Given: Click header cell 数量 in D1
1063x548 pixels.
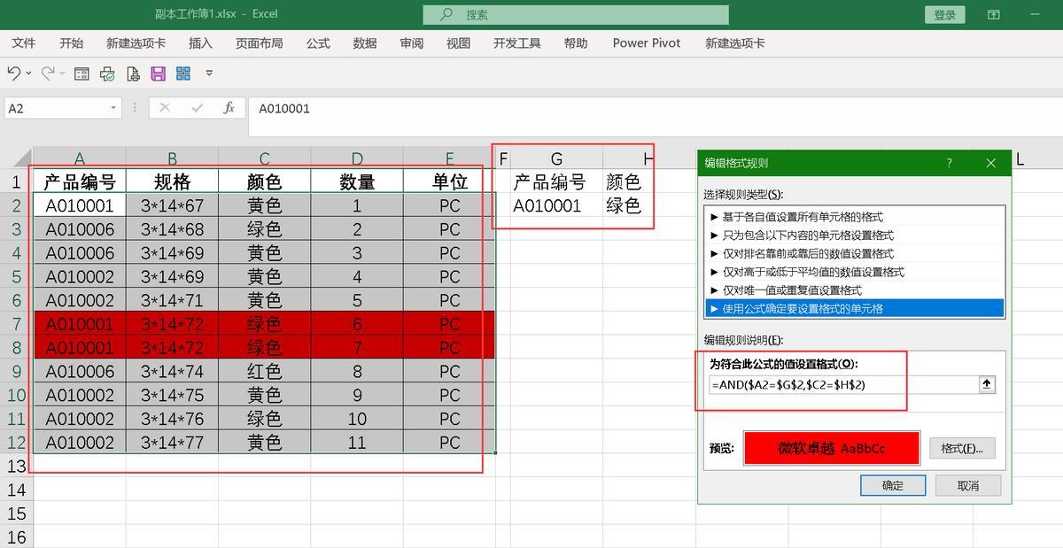Looking at the screenshot, I should point(357,181).
